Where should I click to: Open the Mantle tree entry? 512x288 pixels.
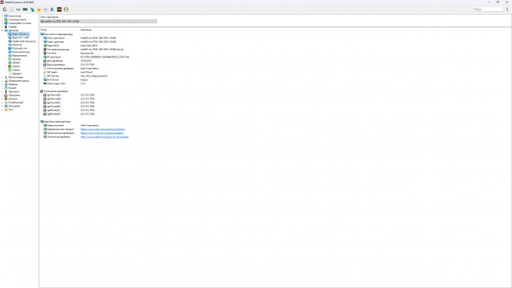[16, 66]
